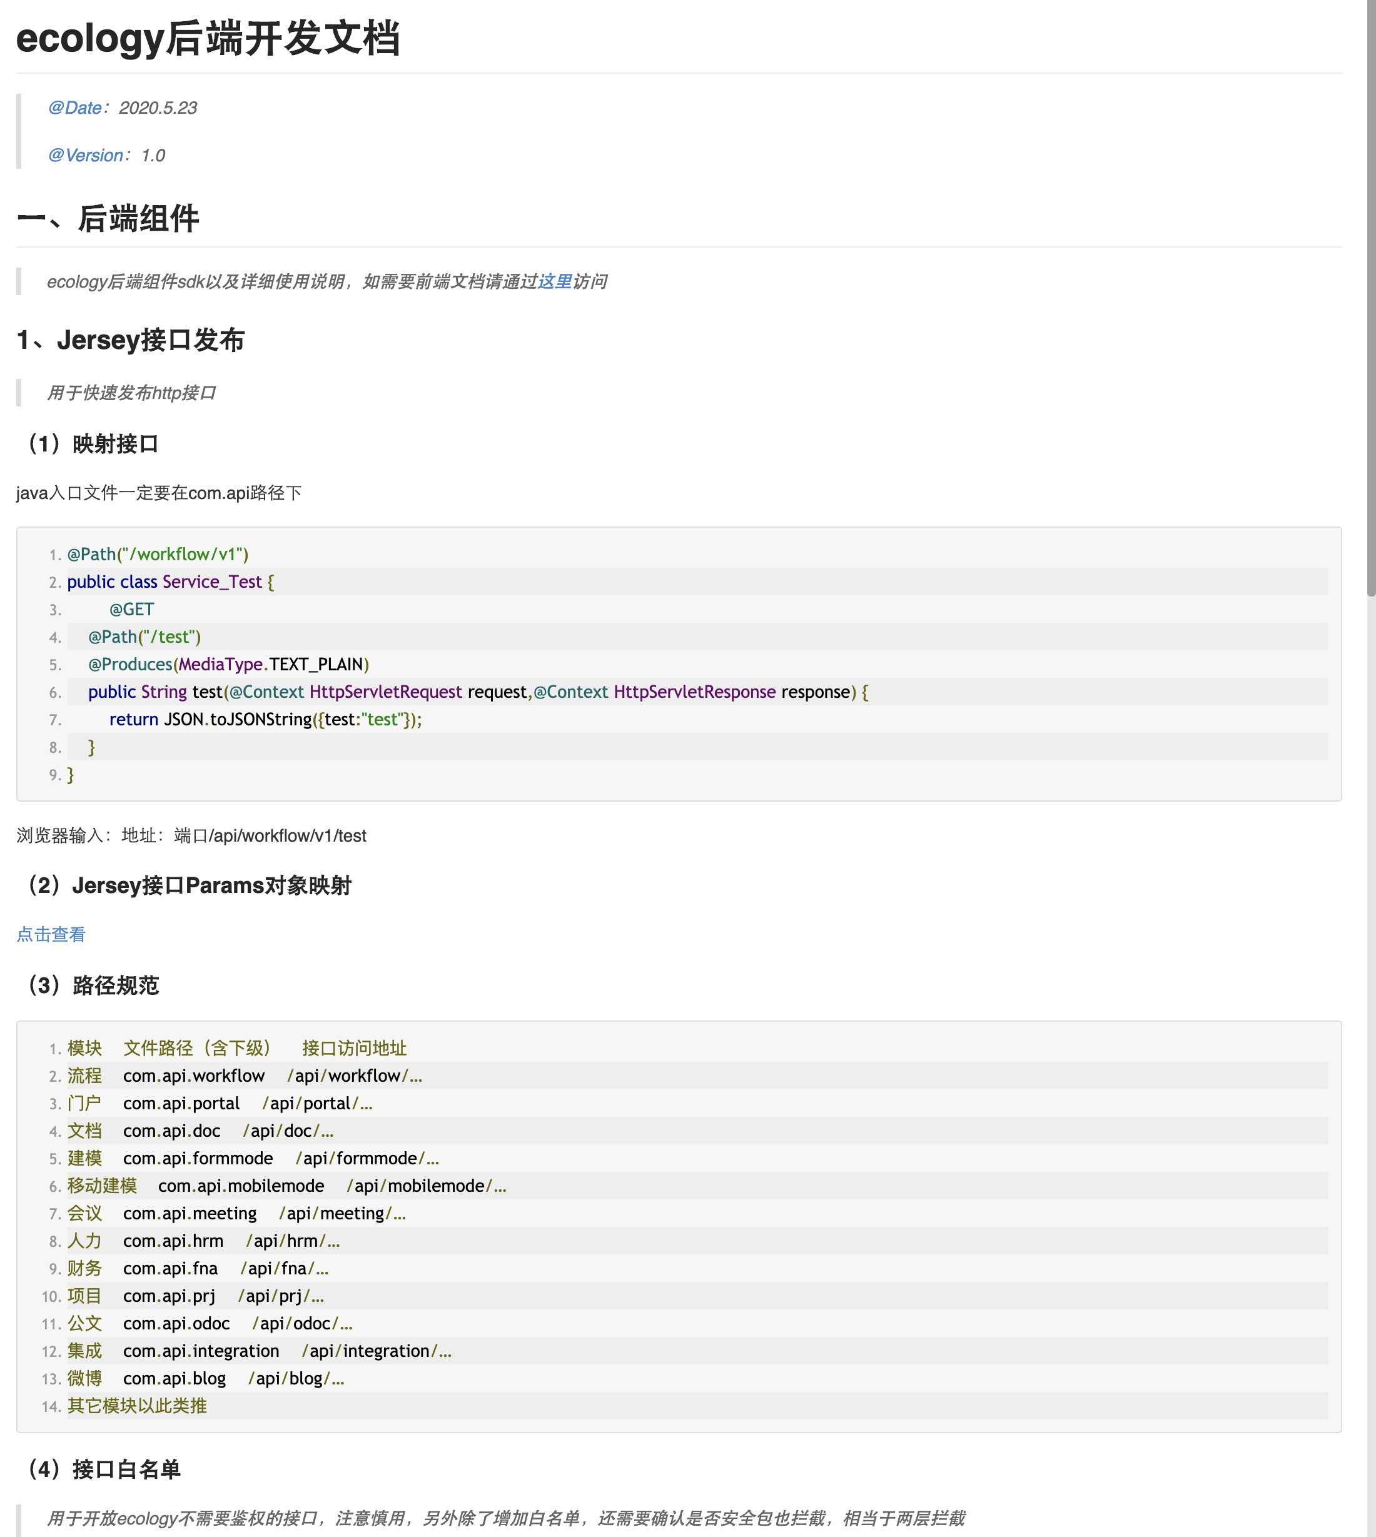Image resolution: width=1376 pixels, height=1537 pixels.
Task: Click the (3) 路径规范 subheading
Action: [92, 985]
